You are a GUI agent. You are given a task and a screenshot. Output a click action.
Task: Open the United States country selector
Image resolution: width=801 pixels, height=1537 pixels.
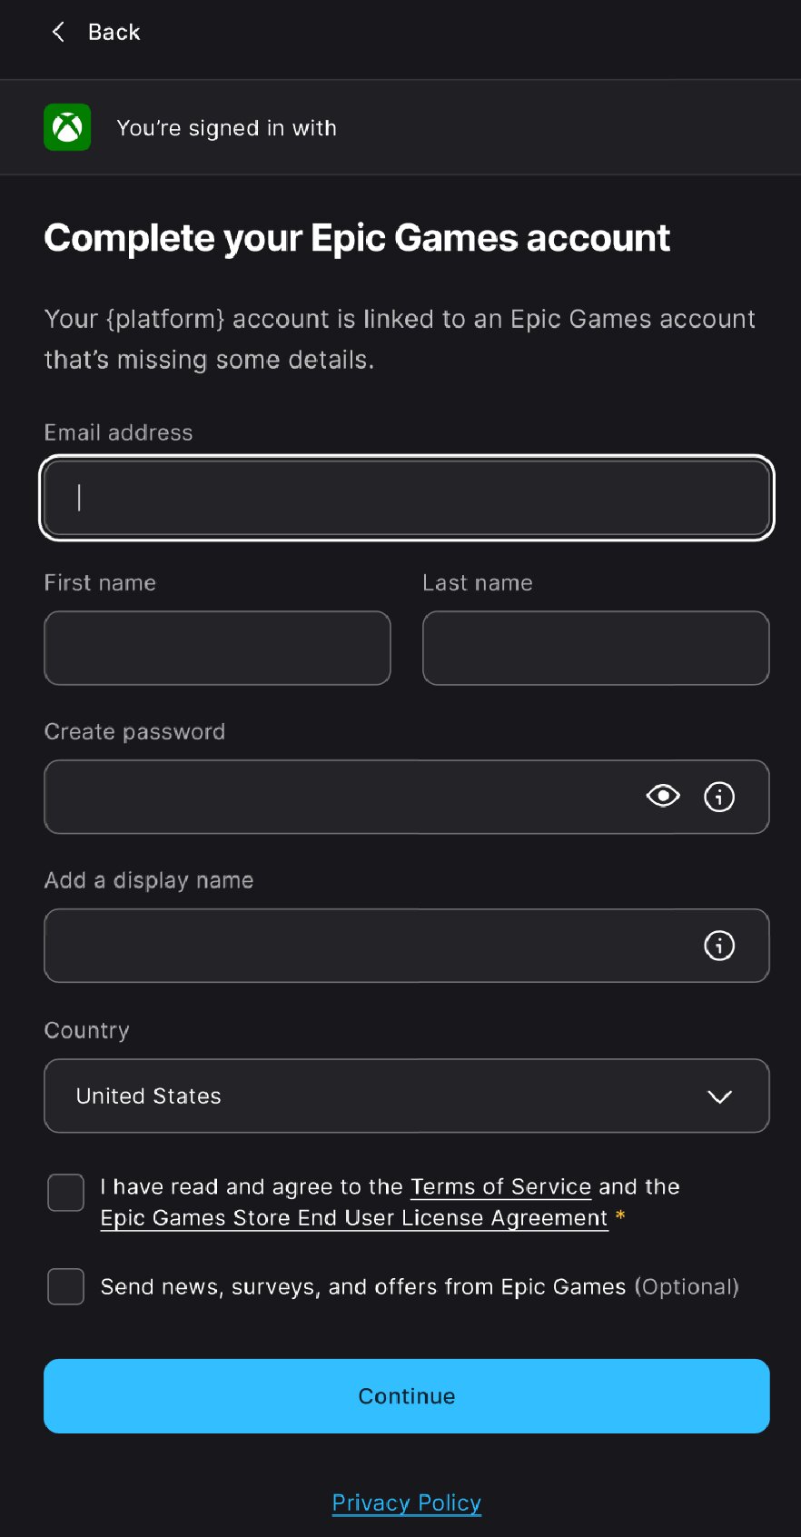coord(363,1096)
